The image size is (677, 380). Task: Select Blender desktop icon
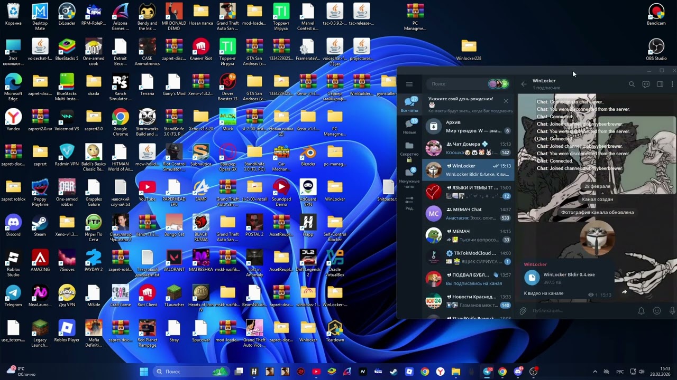[x=308, y=155]
